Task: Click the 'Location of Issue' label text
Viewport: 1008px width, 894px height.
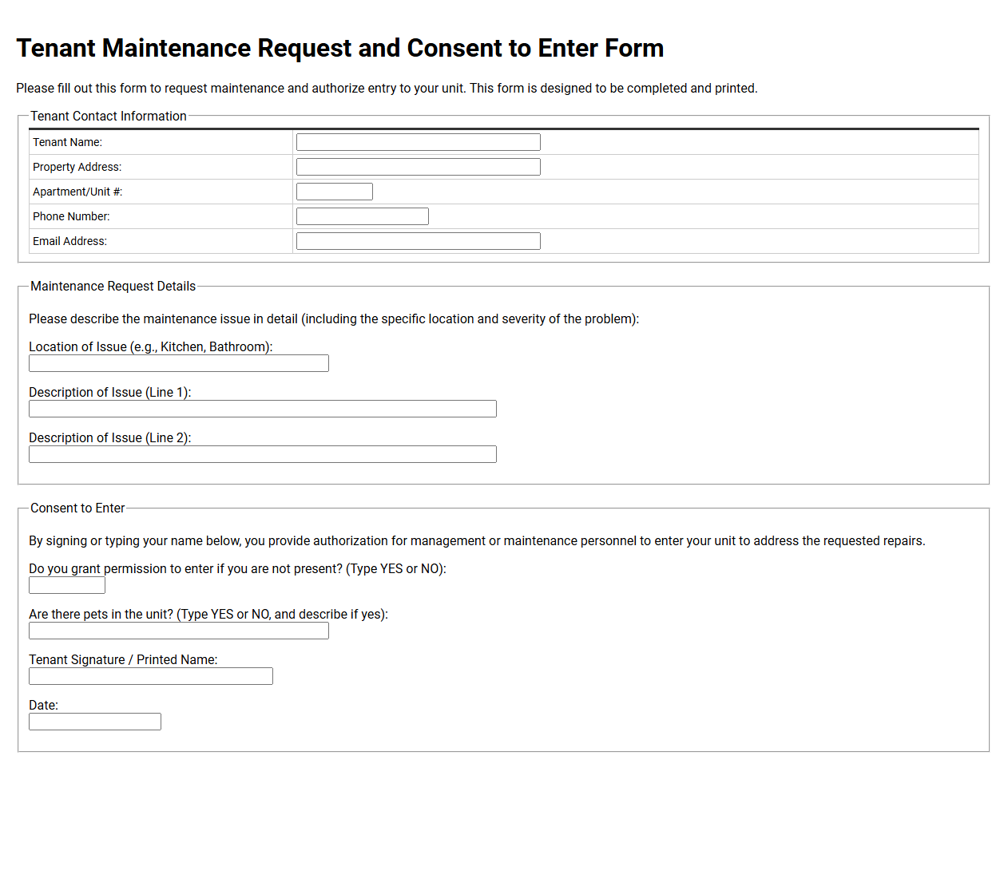Action: [151, 346]
